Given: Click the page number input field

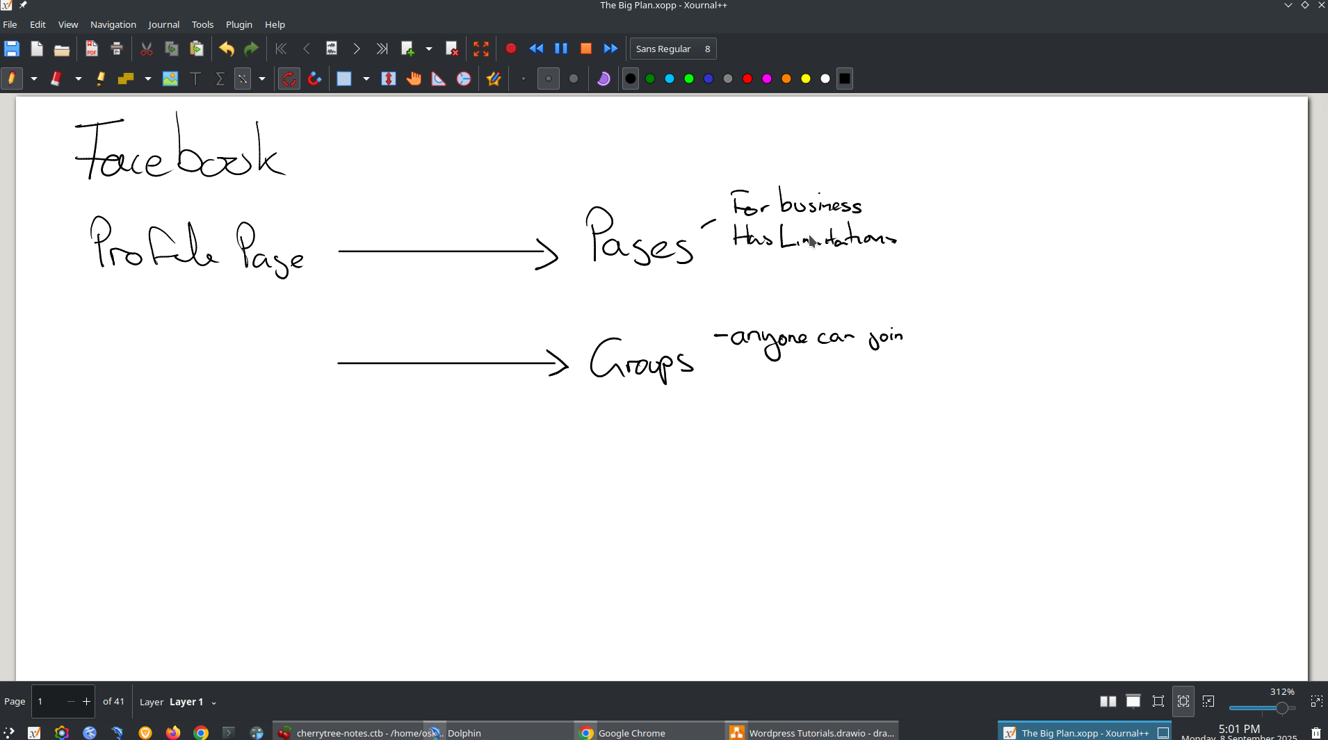Looking at the screenshot, I should (50, 702).
